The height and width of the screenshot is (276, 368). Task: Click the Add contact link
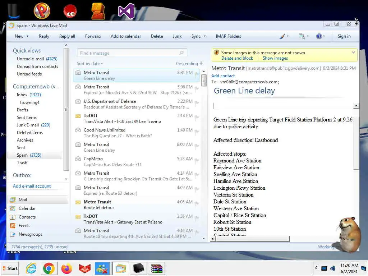223,76
